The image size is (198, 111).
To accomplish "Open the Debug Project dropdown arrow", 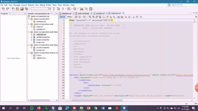I will (72, 9).
